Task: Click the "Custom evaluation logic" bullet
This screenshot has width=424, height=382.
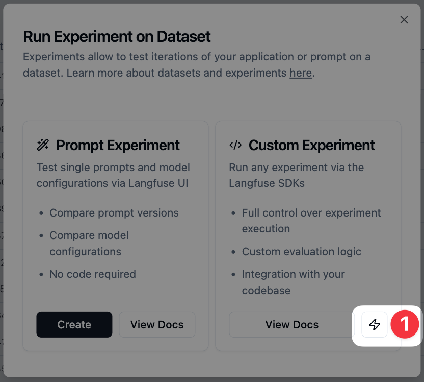Action: tap(301, 252)
